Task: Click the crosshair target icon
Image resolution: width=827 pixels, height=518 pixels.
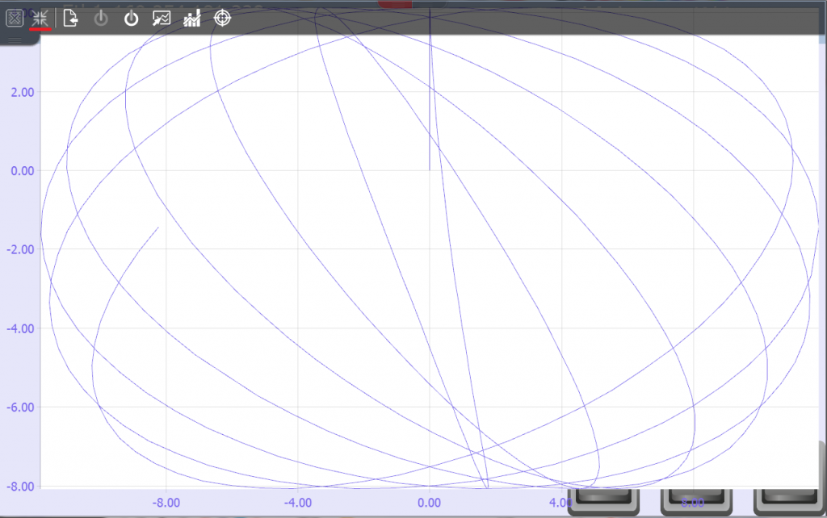Action: click(x=223, y=19)
